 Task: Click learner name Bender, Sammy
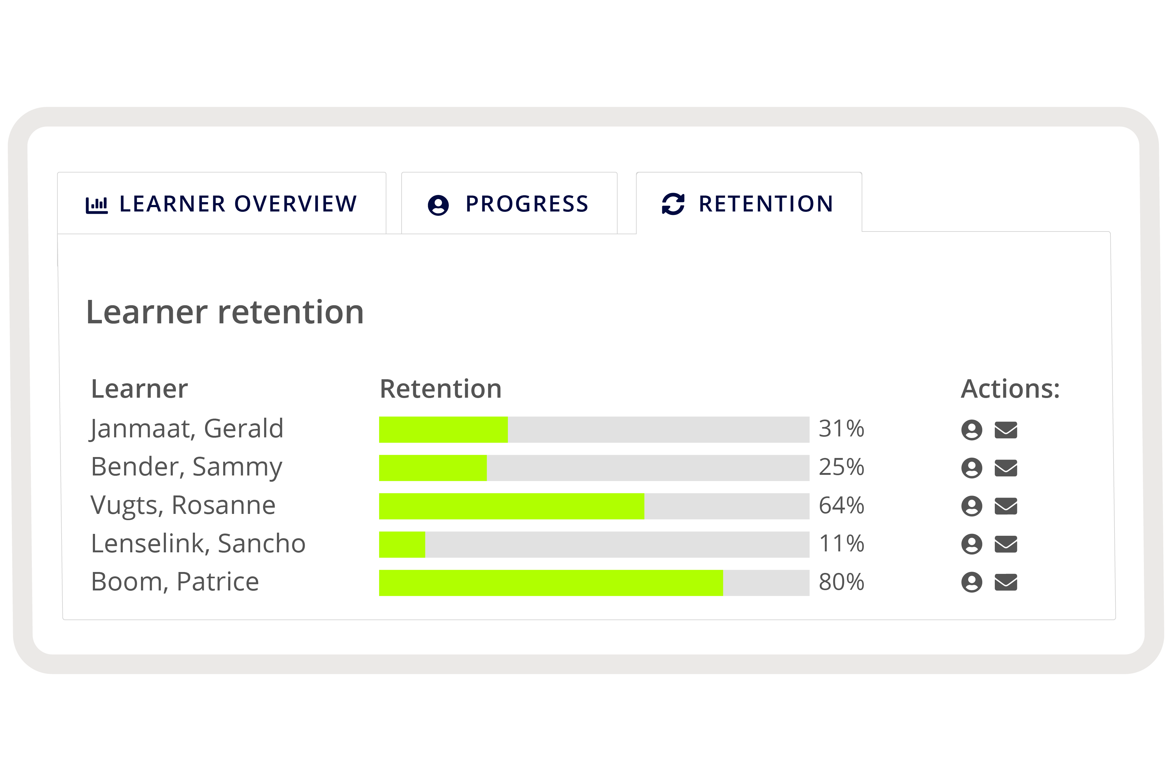(186, 467)
